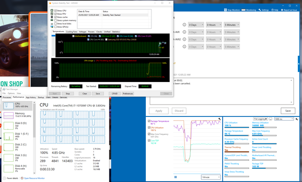Enable Stress local disks checkbox
This screenshot has height=182, width=302.
point(56,24)
